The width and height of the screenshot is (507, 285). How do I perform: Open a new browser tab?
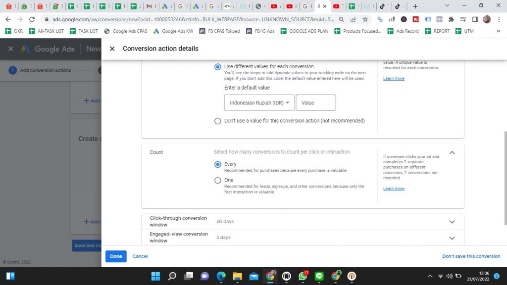(415, 6)
